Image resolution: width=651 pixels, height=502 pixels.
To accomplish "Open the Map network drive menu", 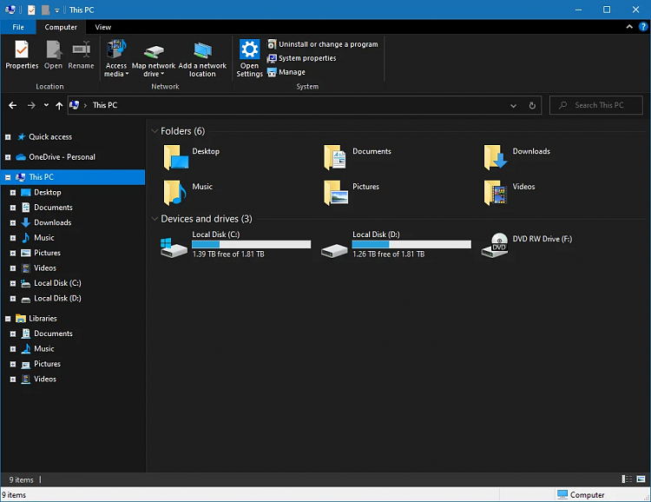I will click(x=154, y=58).
